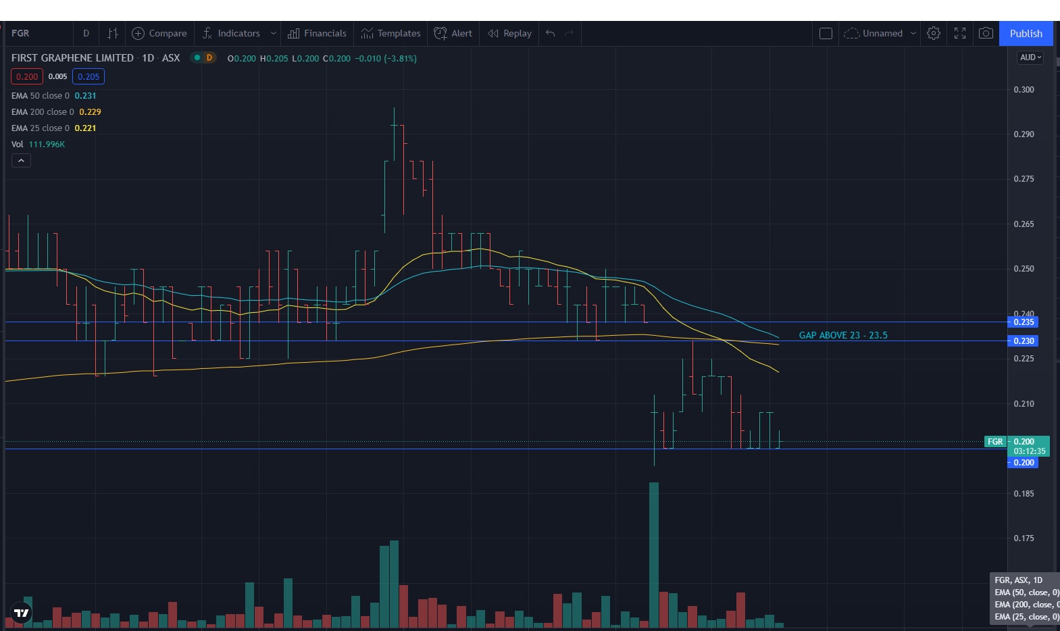
Task: Expand the indicators favorites dropdown arrow
Action: pos(273,33)
